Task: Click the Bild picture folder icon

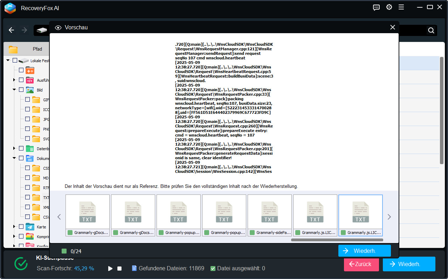Action: tap(30, 90)
